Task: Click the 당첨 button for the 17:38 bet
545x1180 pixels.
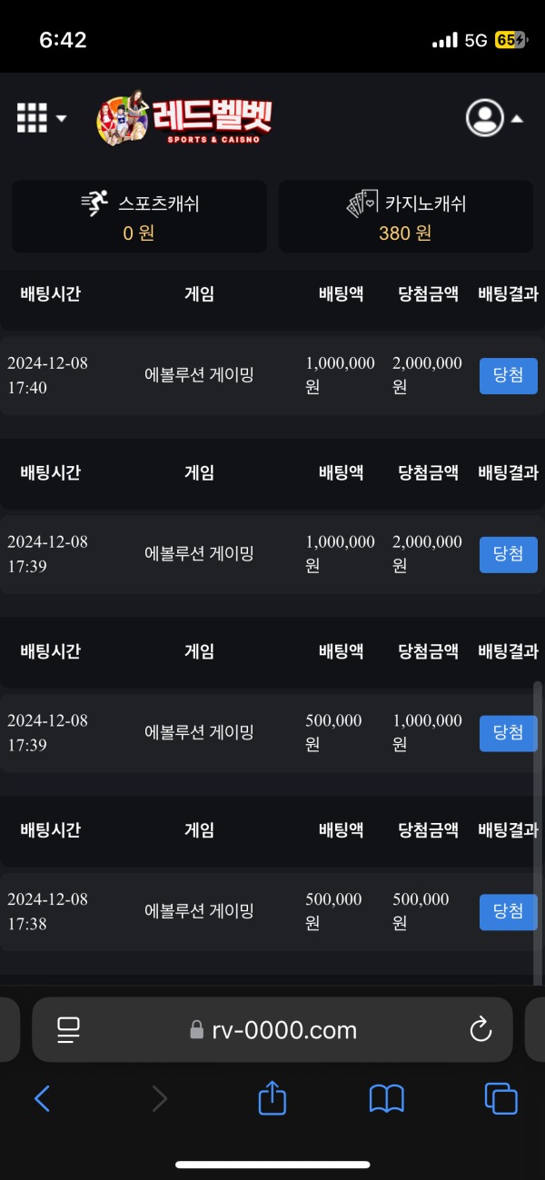Action: (x=508, y=912)
